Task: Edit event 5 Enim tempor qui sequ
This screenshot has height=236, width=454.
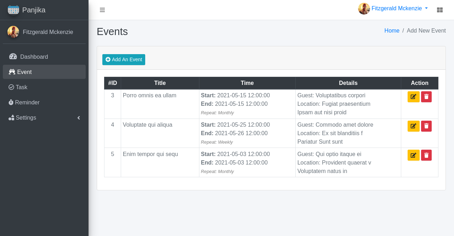Action: pos(414,155)
